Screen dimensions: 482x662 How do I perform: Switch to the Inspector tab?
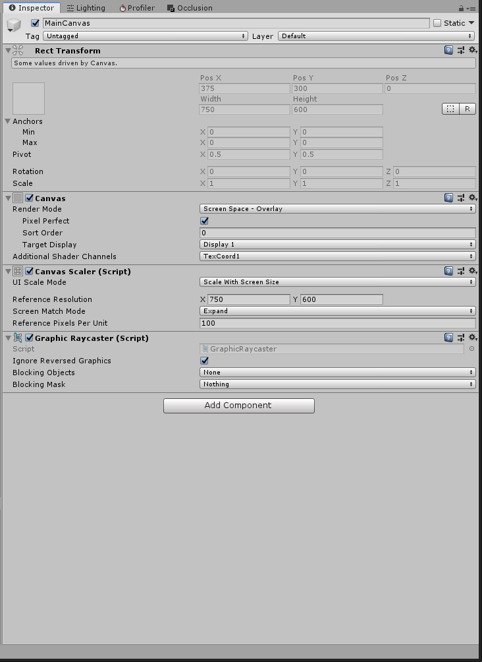coord(32,8)
